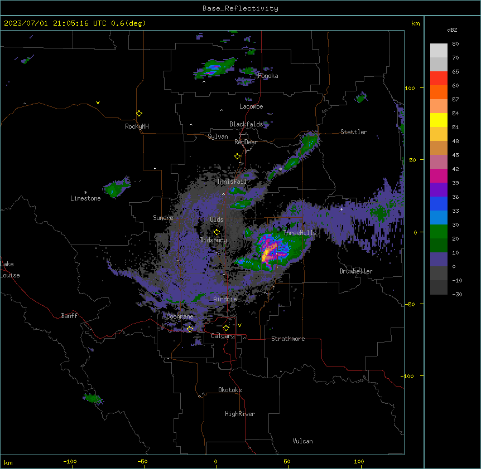Click the Base_Reflectivity title
The height and width of the screenshot is (469, 481).
(x=240, y=8)
